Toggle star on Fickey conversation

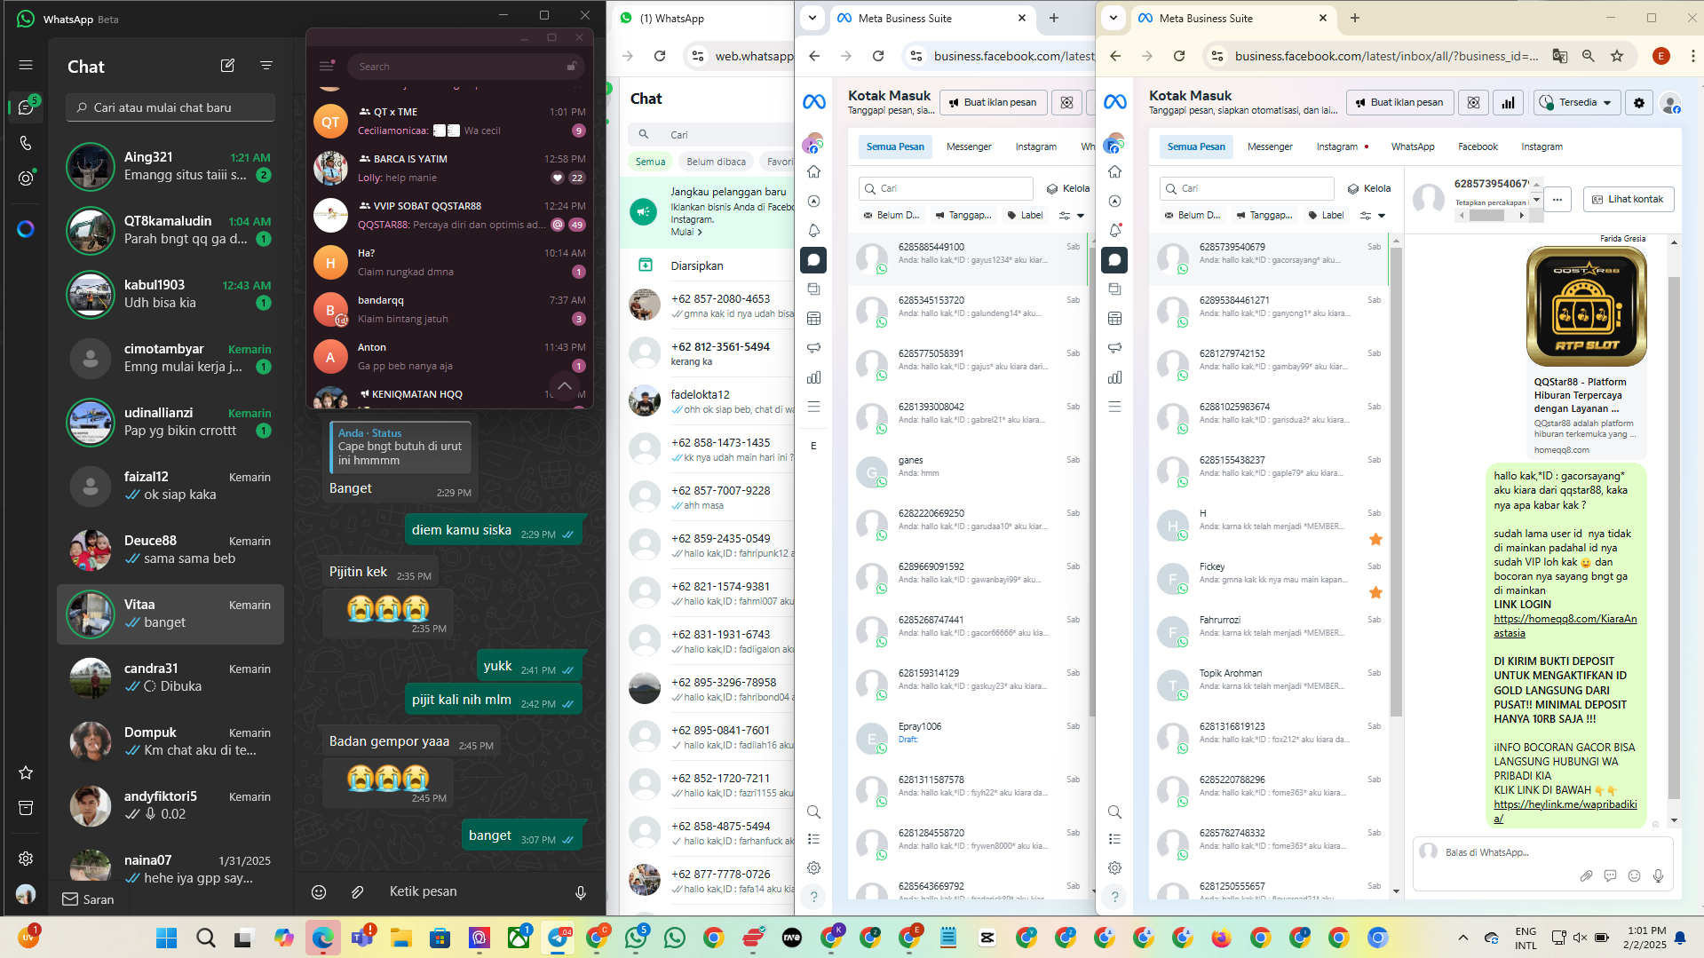click(1375, 592)
